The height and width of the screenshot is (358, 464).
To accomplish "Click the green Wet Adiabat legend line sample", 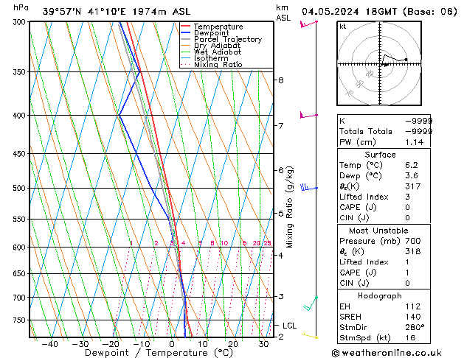I will tap(185, 52).
